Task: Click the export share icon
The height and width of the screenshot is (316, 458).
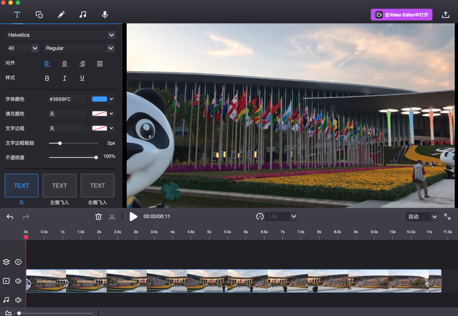Action: pos(445,14)
